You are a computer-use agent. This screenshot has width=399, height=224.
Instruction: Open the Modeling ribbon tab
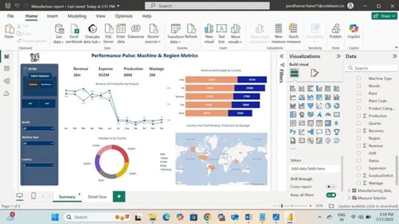click(77, 16)
